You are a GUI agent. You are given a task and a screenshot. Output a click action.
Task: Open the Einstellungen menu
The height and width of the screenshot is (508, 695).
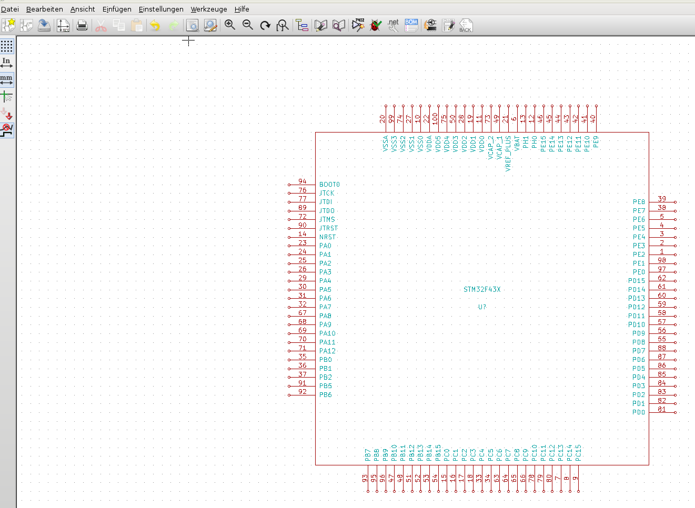[161, 9]
